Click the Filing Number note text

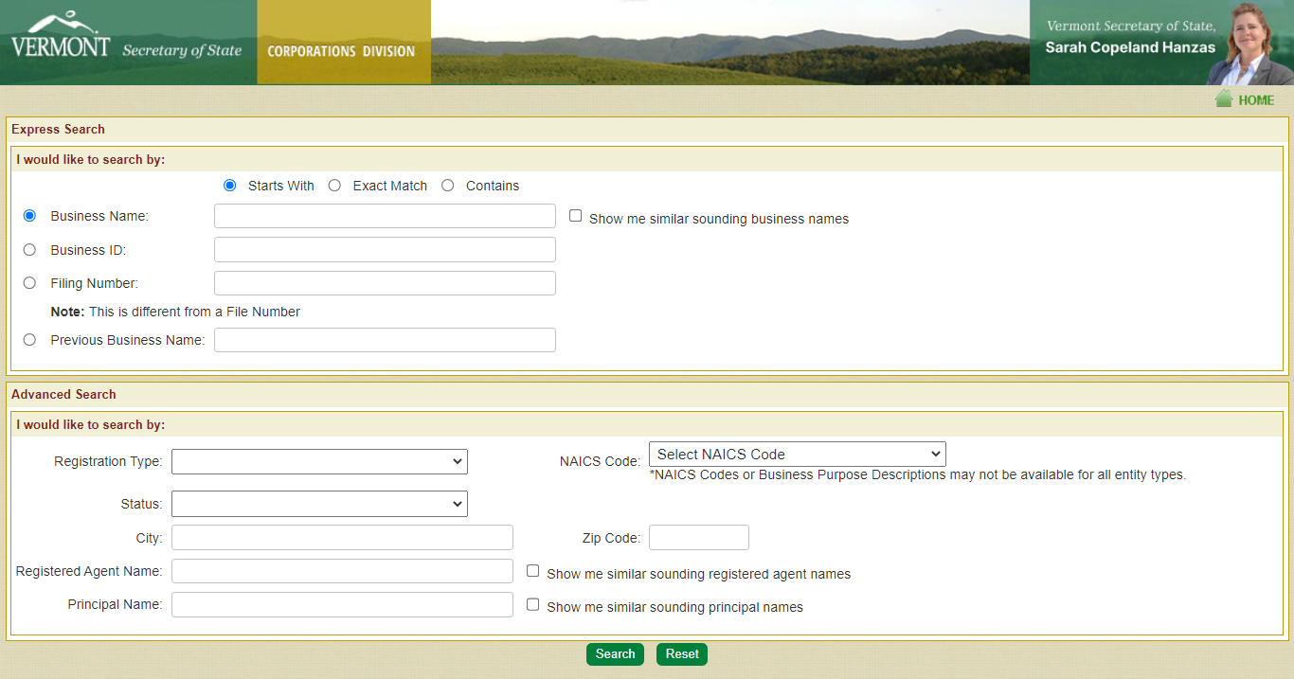175,312
